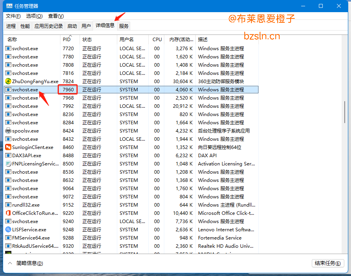Switch to the 用户 tab
The height and width of the screenshot is (276, 351).
coord(86,26)
